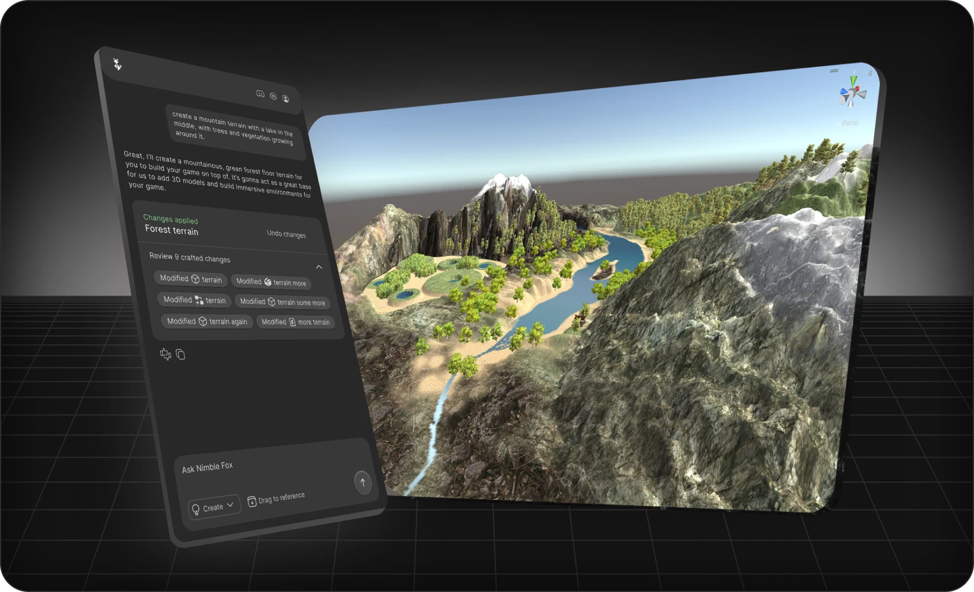This screenshot has width=974, height=592.
Task: Click the feedback thumbs icon below the changes
Action: click(166, 354)
